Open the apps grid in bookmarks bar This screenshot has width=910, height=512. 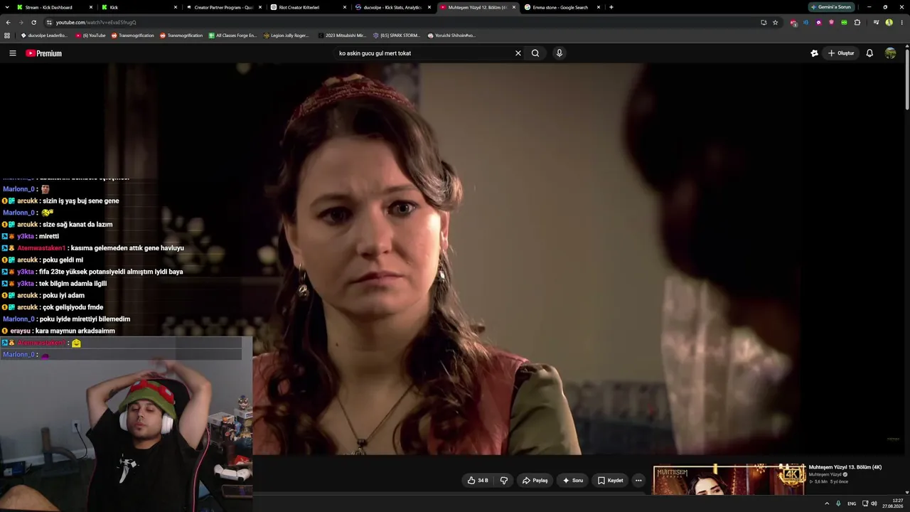(x=7, y=36)
